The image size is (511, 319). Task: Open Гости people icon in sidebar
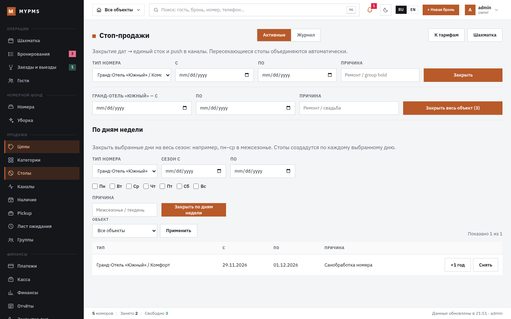11,81
